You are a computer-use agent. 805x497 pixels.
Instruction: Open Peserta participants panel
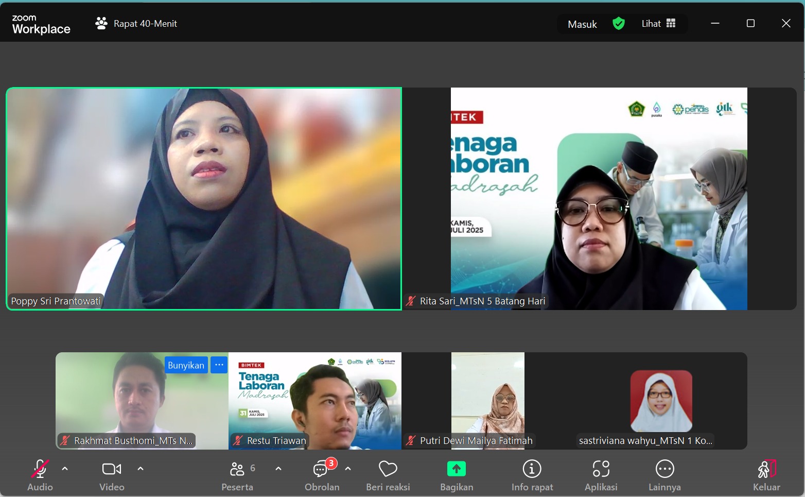pos(237,475)
